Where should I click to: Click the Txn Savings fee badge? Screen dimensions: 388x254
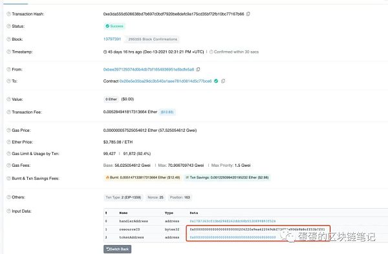(x=227, y=177)
